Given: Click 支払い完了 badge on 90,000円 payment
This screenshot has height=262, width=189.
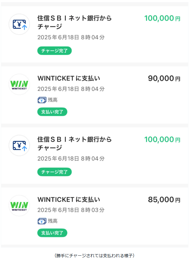Looking at the screenshot, I should tap(52, 112).
